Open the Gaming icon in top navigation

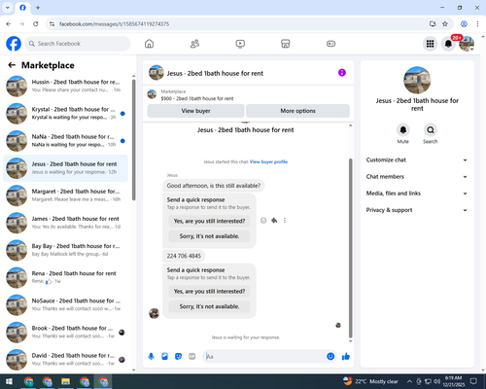coord(330,44)
